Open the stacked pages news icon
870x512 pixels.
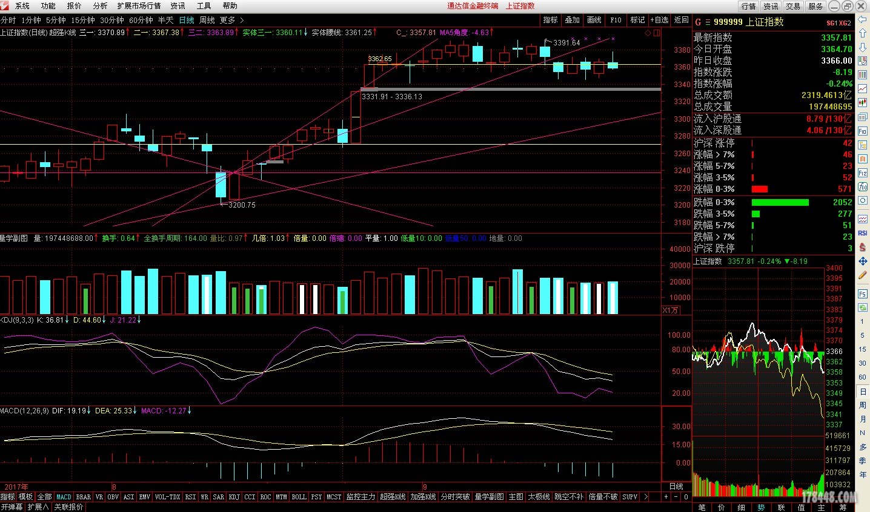[863, 117]
